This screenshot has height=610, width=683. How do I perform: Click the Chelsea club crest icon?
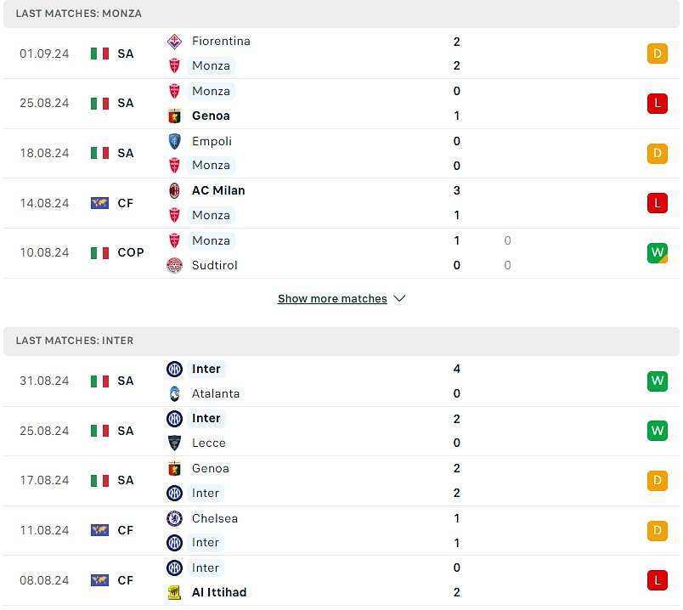[174, 518]
